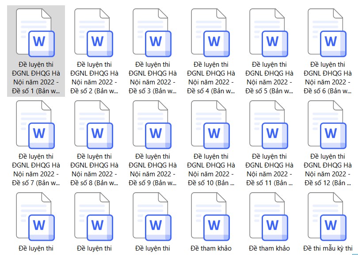Image resolution: width=358 pixels, height=255 pixels.
Task: Select the file name text for Đề số 6
Action: click(328, 78)
